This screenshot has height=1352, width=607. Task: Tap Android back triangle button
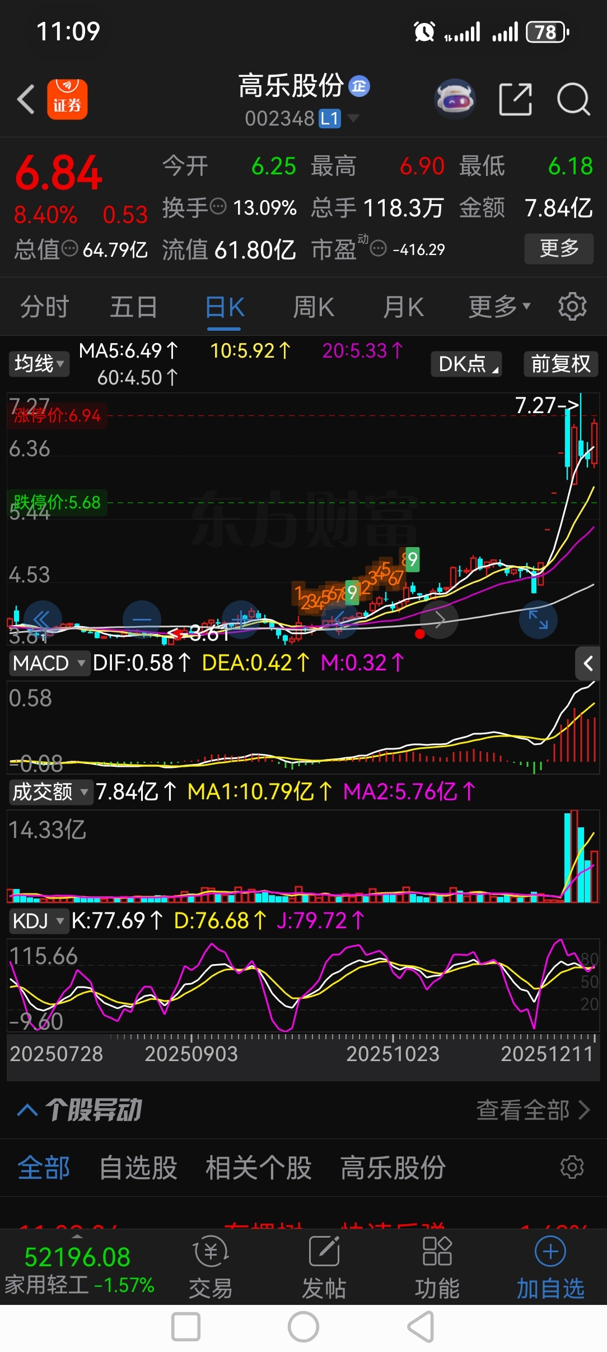(x=421, y=1327)
